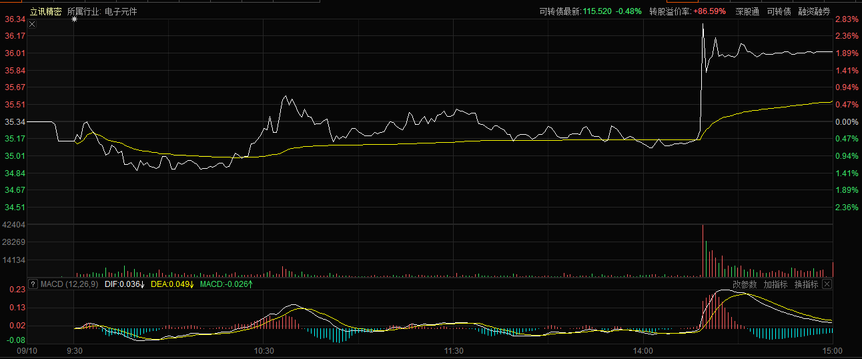
Task: Select the 深股通 tag
Action: [747, 11]
